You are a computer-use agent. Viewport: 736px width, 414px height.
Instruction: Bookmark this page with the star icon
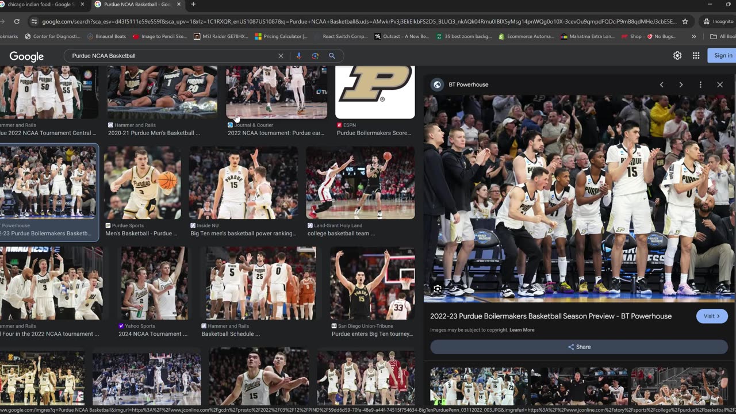(685, 21)
